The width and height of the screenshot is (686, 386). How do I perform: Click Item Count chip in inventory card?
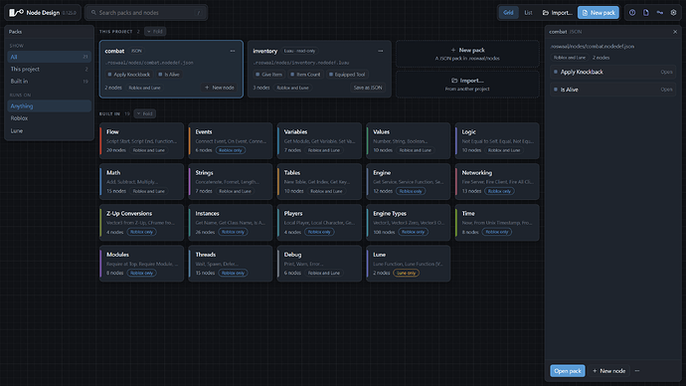pos(305,75)
